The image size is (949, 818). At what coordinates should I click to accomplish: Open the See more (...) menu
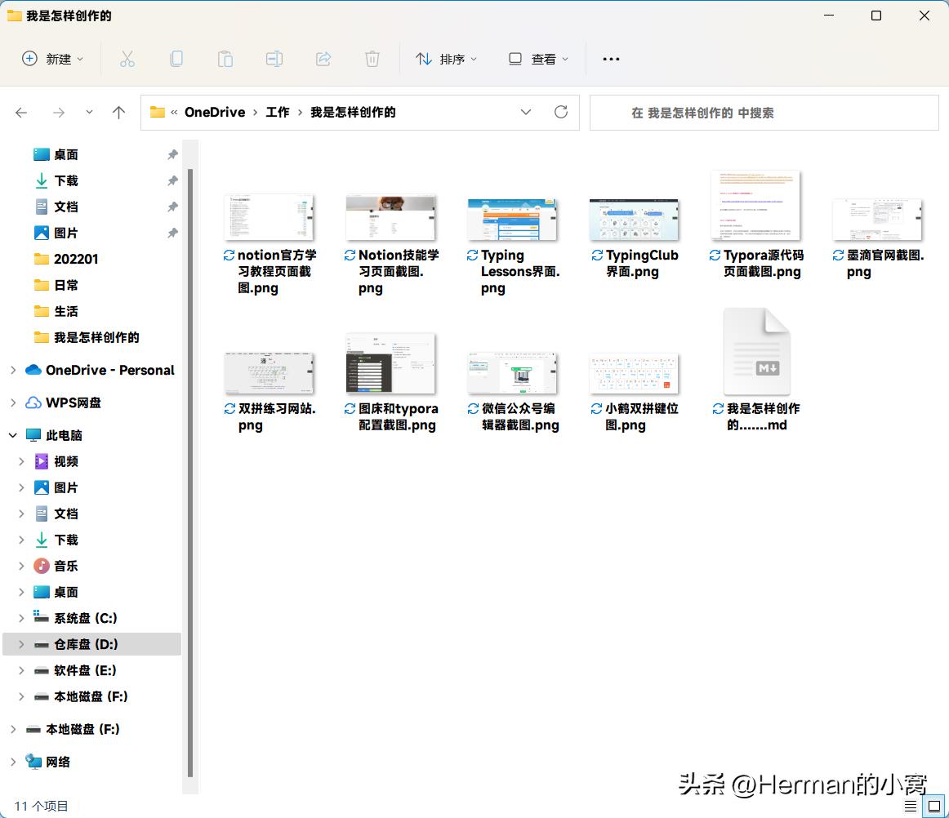coord(611,58)
